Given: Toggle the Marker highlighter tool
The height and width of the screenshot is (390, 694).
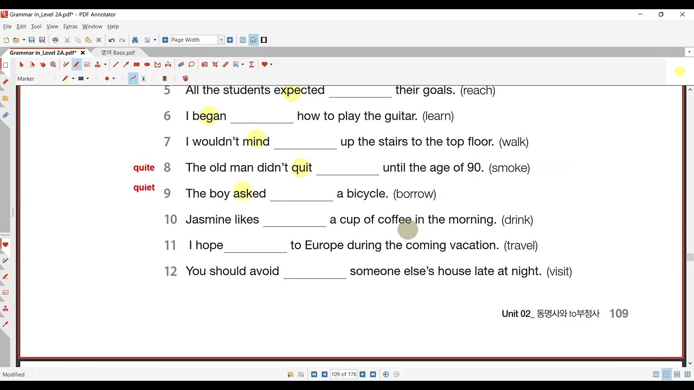Looking at the screenshot, I should (x=76, y=64).
